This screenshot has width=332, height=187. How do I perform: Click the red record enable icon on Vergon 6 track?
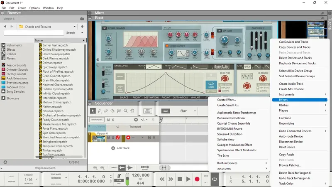click(x=128, y=138)
